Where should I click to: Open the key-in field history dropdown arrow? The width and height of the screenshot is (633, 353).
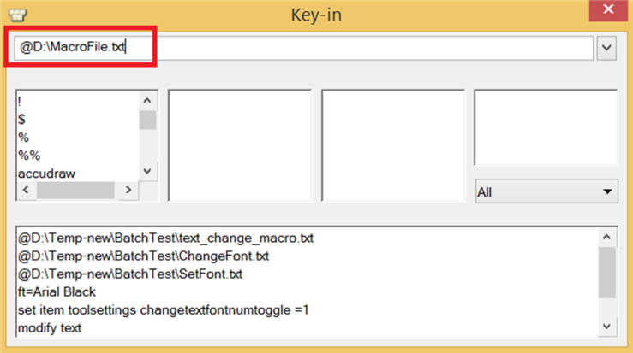pyautogui.click(x=606, y=48)
